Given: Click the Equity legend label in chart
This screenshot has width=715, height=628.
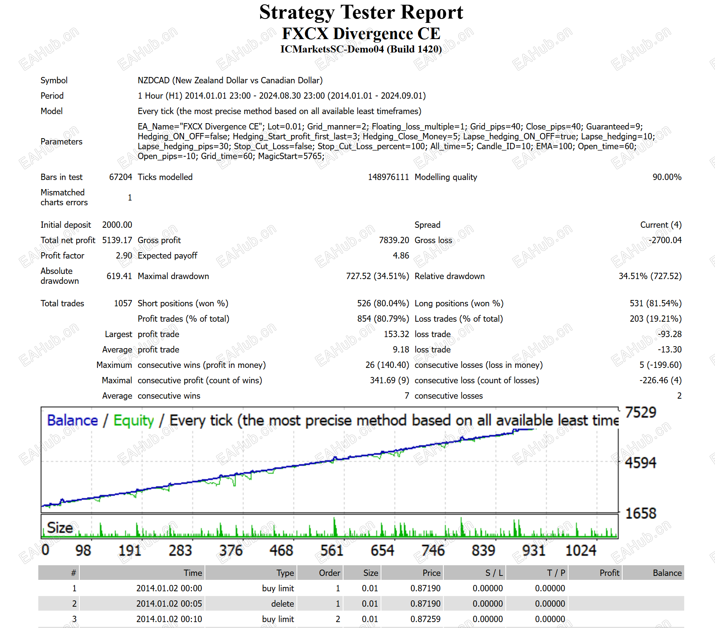Looking at the screenshot, I should click(133, 421).
